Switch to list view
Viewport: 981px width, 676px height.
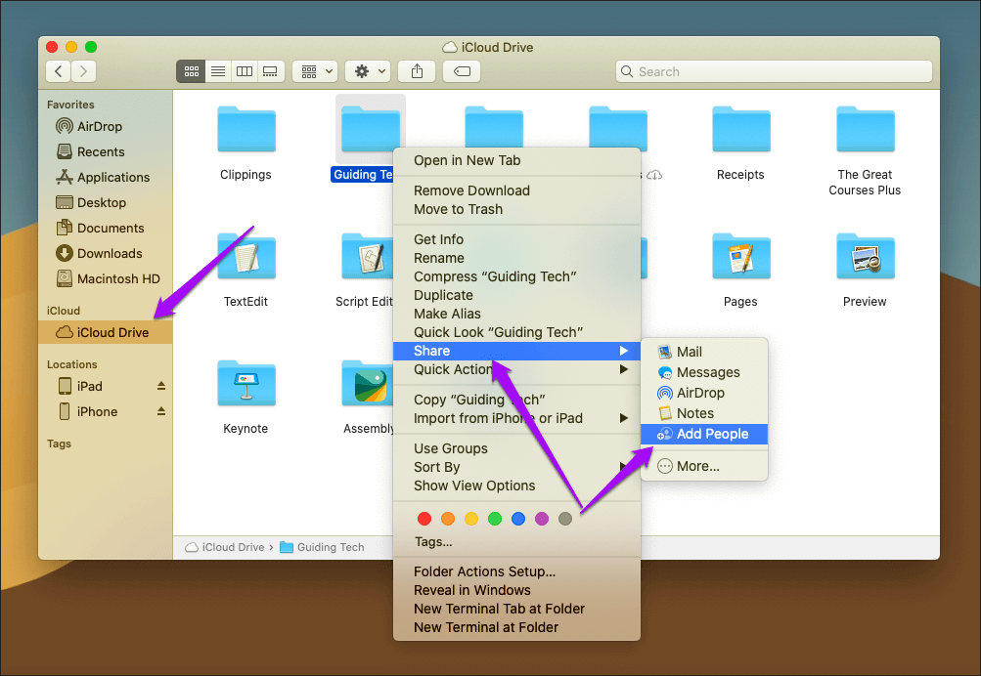[x=218, y=71]
